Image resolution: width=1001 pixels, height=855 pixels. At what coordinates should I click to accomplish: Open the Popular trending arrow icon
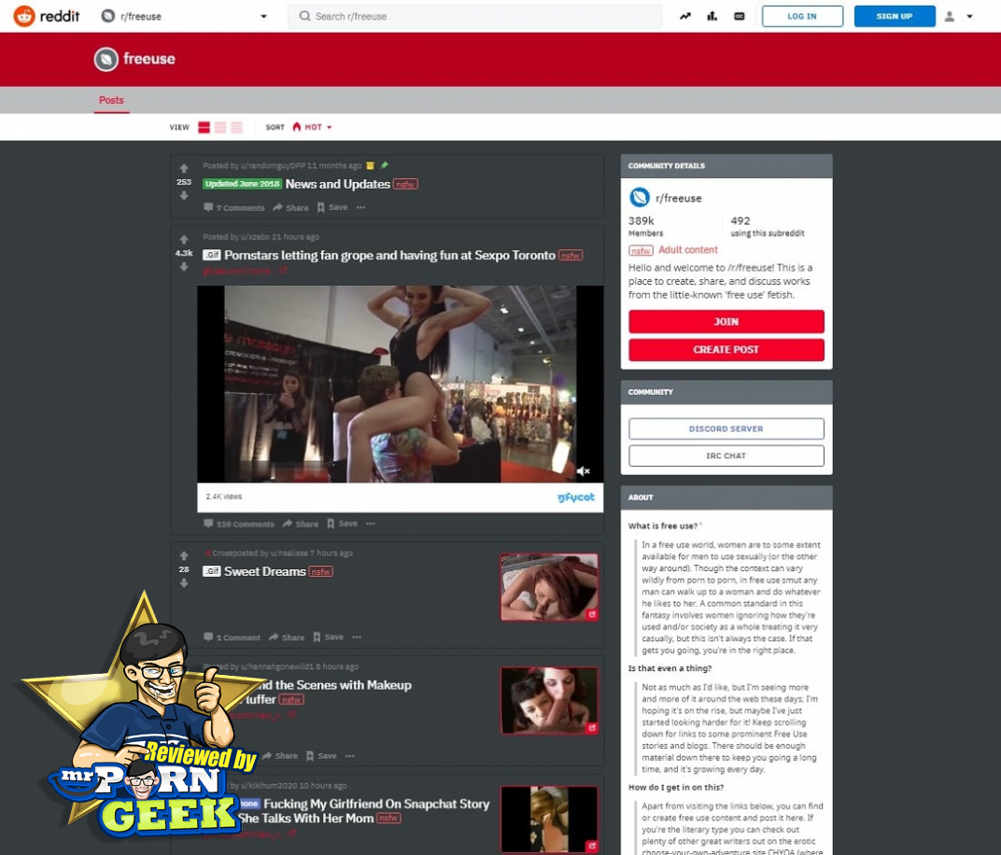coord(685,16)
